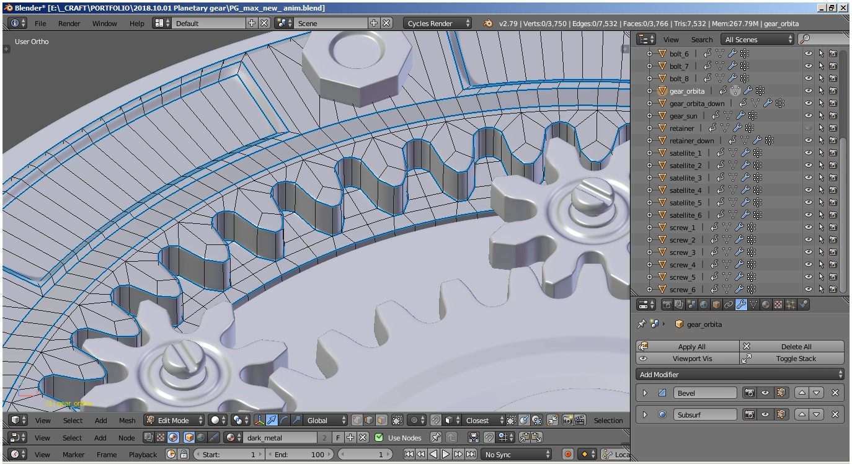Open the No Sync playback dropdown

pos(516,454)
